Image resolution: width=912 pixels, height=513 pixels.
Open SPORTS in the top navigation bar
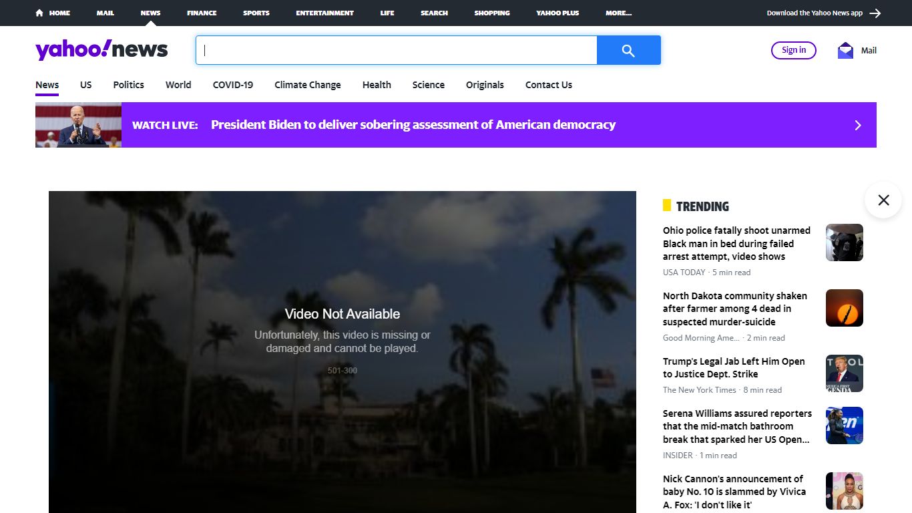point(256,13)
